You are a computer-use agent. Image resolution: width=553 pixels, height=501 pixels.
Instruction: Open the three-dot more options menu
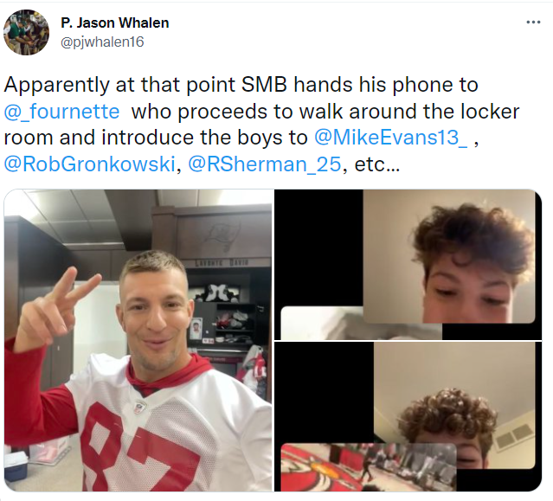533,22
